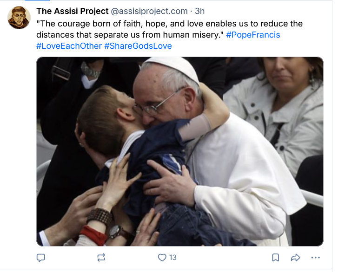Open the #PopeFrancis hashtag
The width and height of the screenshot is (338, 272).
(253, 35)
